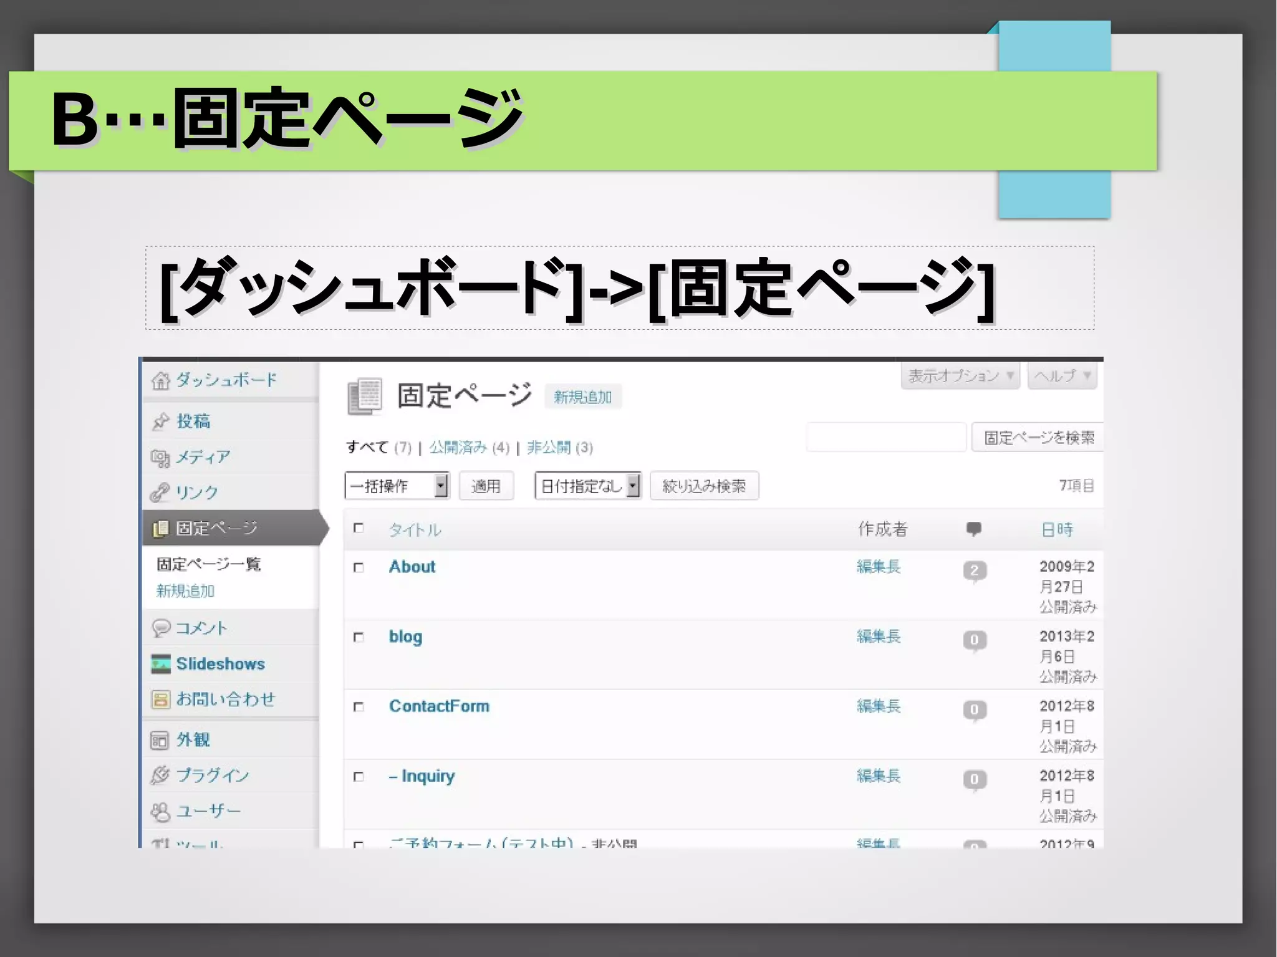The image size is (1277, 957).
Task: Sort by the タイトル column header
Action: pos(415,530)
